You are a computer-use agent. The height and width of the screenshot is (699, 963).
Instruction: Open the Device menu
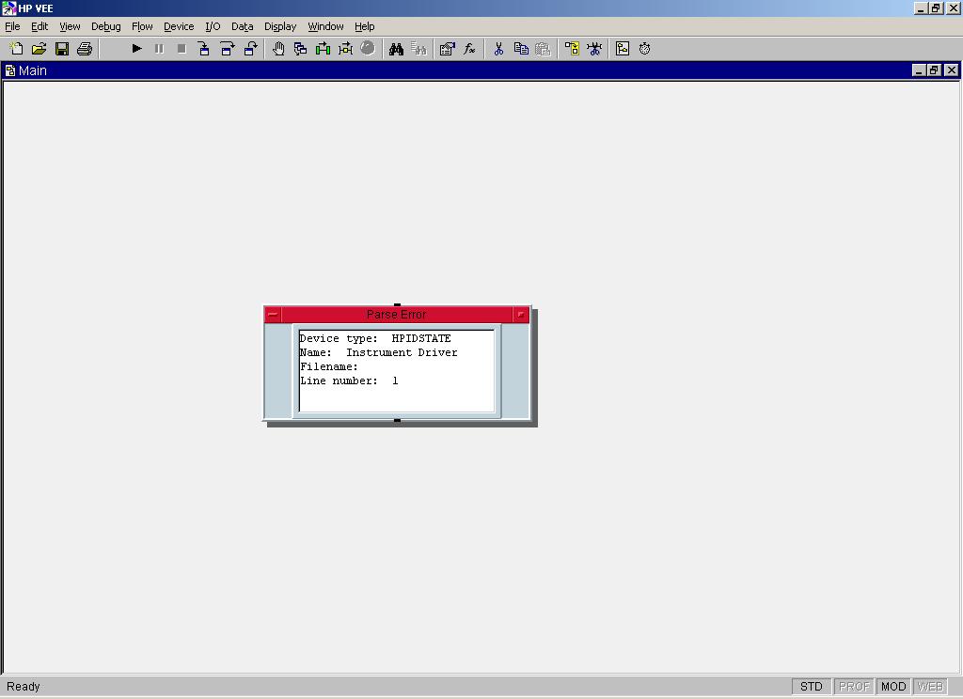point(179,26)
